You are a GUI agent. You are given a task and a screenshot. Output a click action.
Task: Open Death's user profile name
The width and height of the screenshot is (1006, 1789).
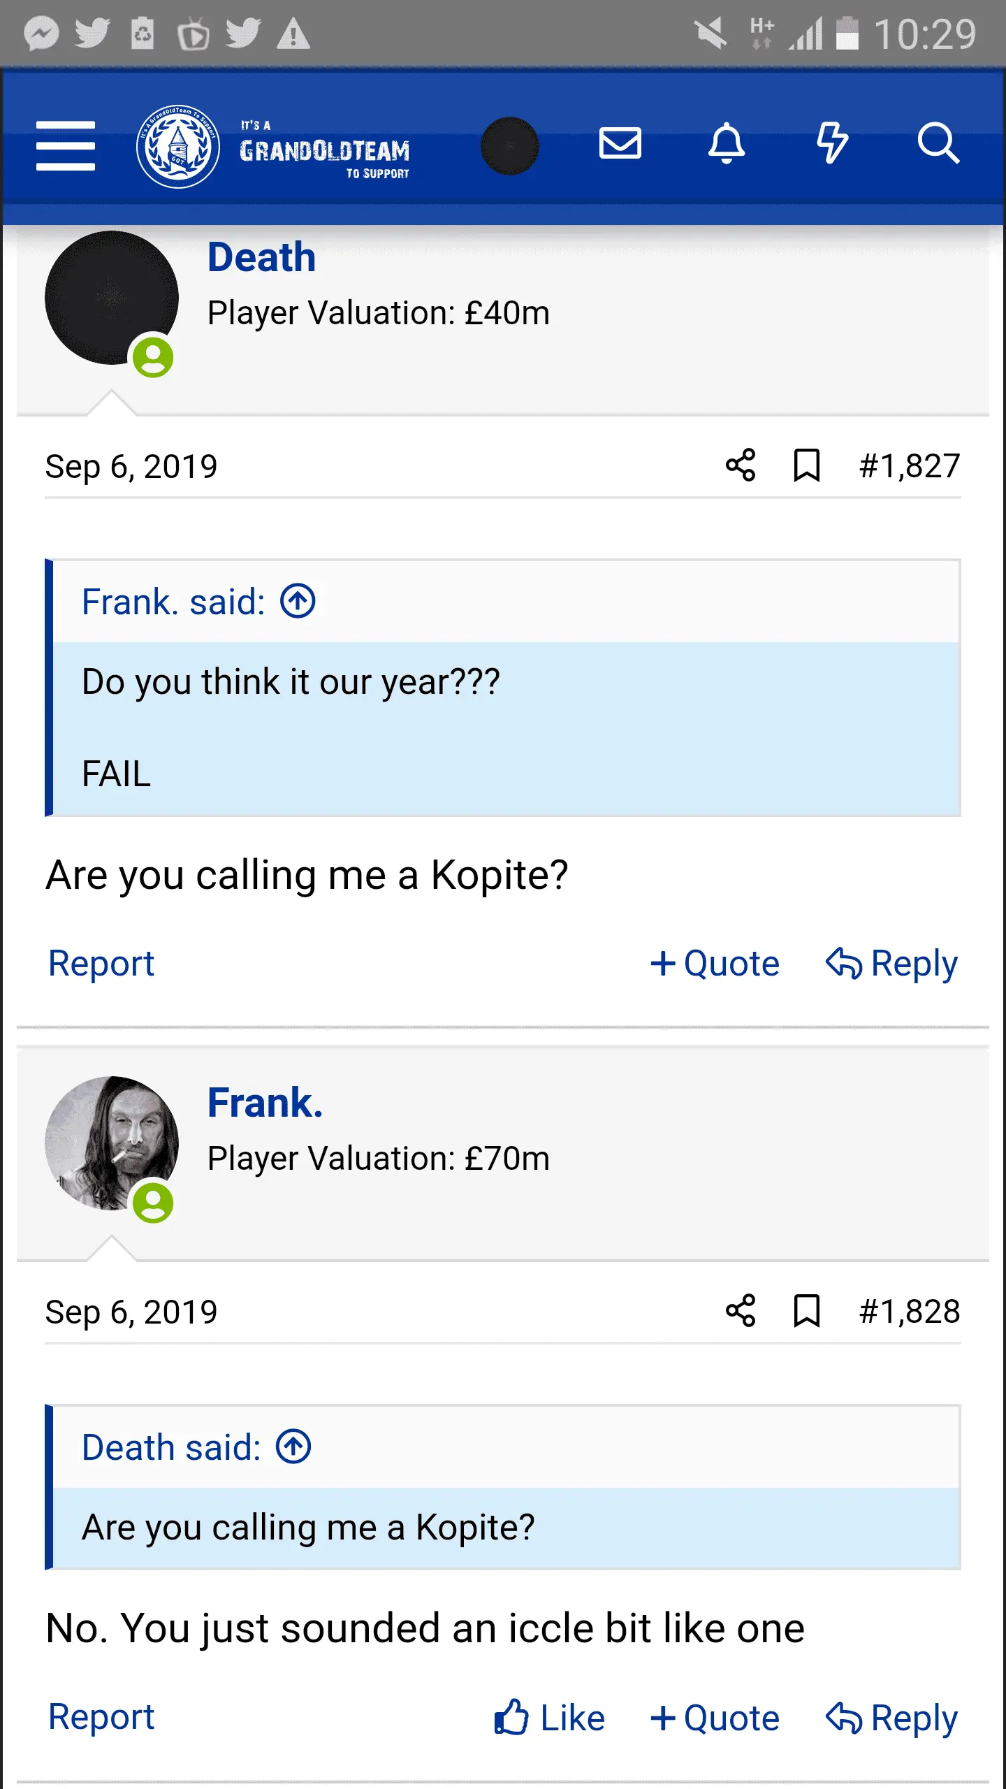261,257
